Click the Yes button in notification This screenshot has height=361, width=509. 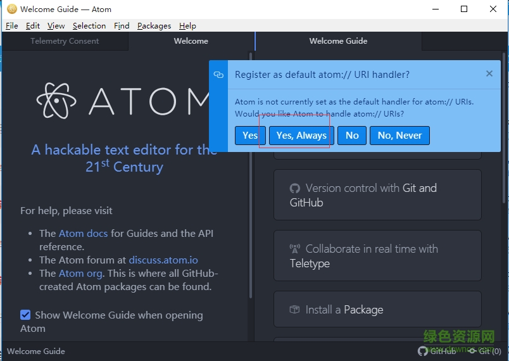coord(250,136)
